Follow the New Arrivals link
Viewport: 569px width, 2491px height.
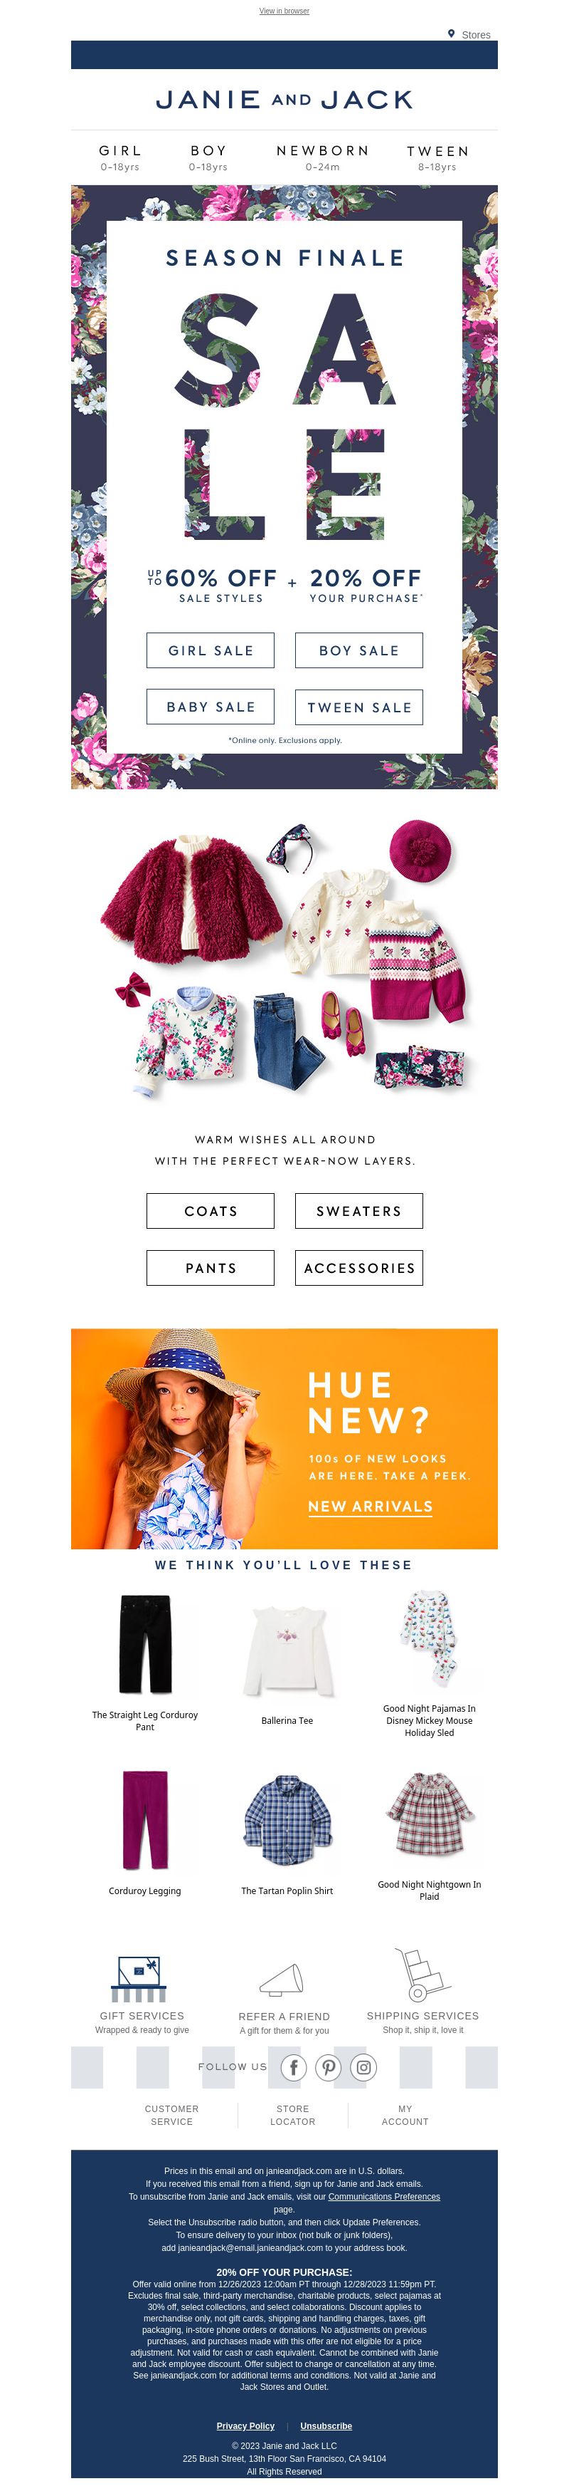coord(370,1507)
